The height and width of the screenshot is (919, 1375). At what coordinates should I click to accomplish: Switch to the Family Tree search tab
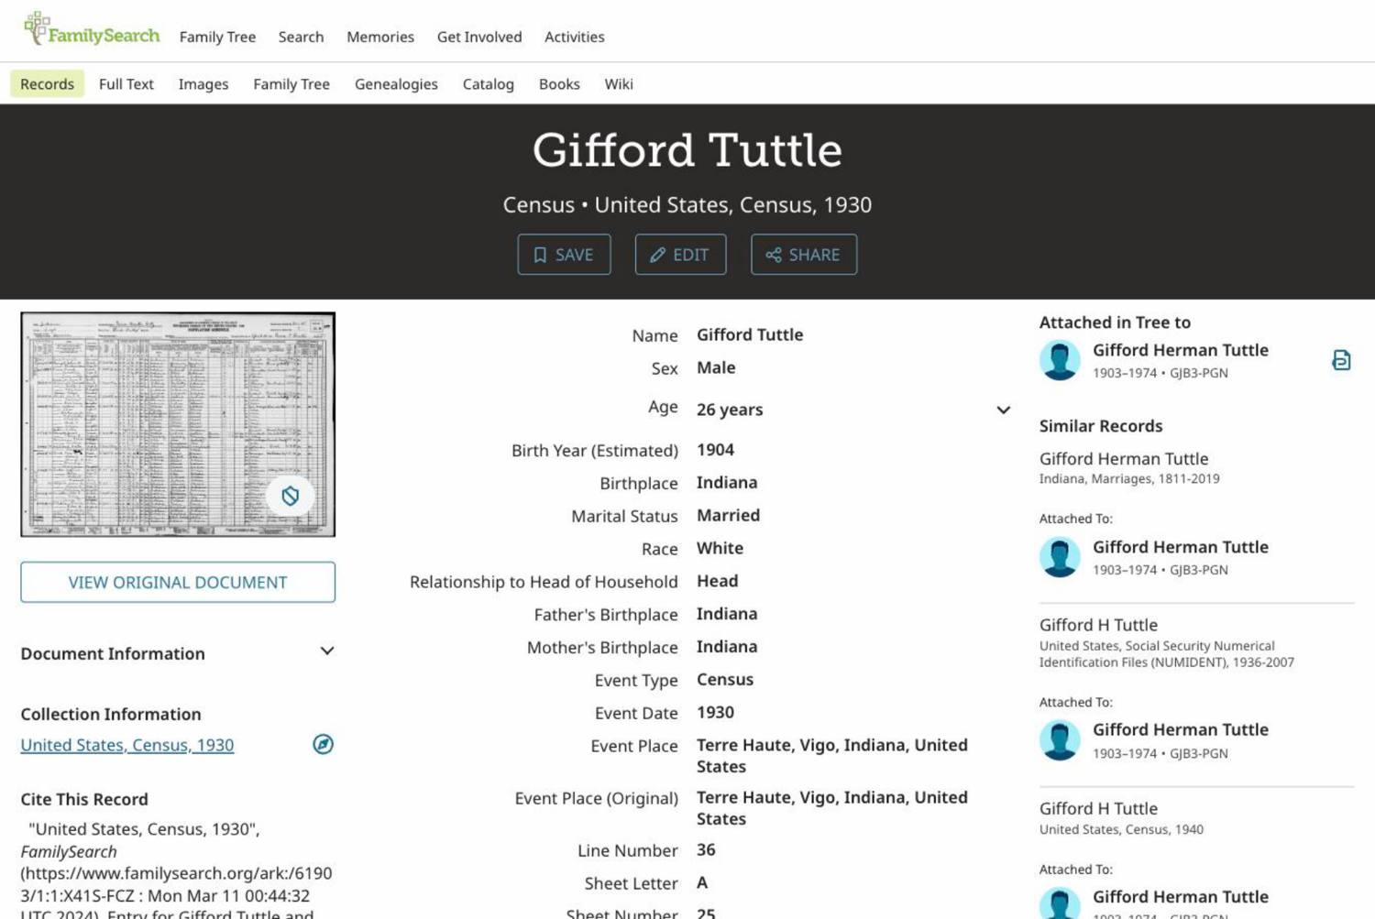tap(291, 83)
